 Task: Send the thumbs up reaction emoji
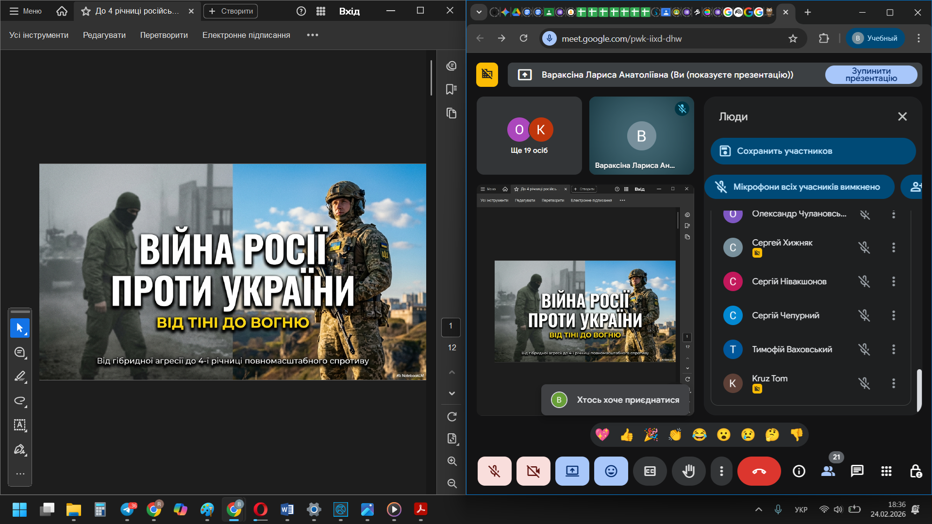(x=627, y=435)
